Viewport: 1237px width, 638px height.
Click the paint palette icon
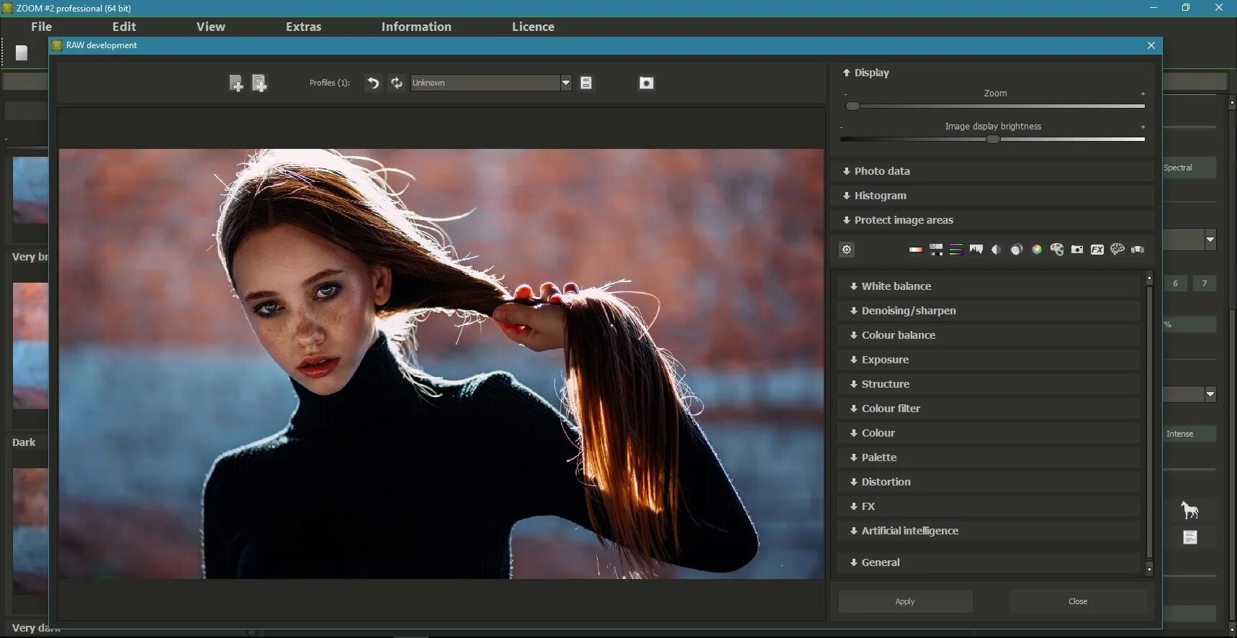point(1056,250)
